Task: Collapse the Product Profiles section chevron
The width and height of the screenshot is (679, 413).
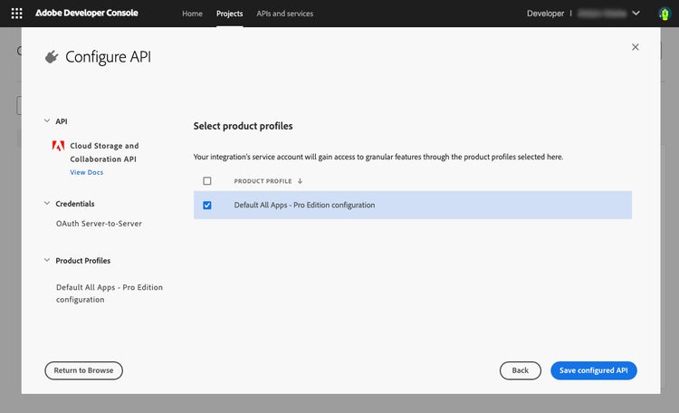Action: [x=47, y=260]
